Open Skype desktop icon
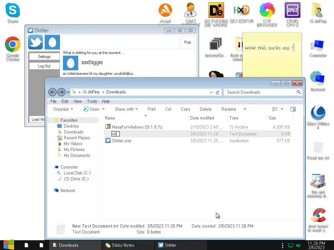Image resolution: width=334 pixels, height=250 pixels. coord(13,13)
